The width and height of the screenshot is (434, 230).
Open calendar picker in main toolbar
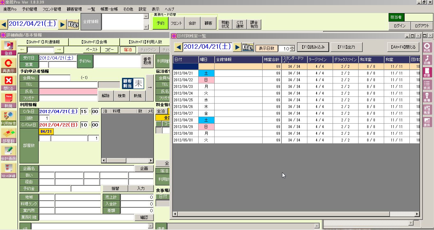click(73, 24)
